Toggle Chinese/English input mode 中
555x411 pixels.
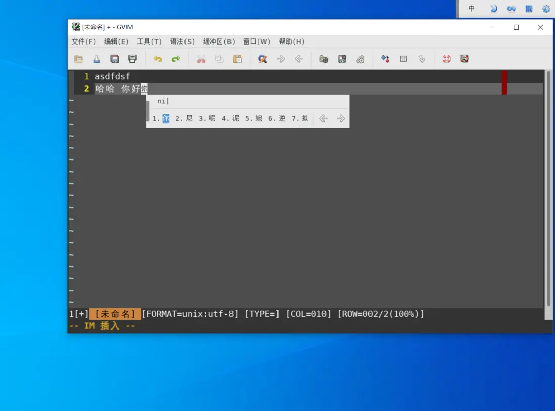471,9
